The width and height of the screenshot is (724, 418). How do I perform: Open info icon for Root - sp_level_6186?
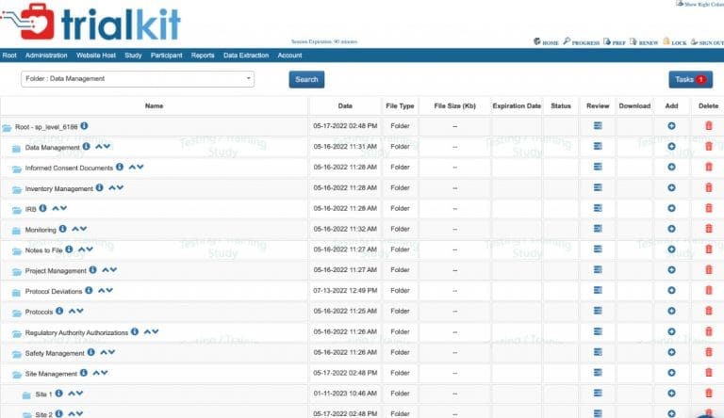click(x=84, y=125)
